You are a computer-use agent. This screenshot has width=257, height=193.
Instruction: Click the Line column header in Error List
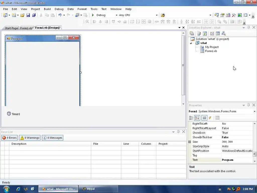coord(130,144)
